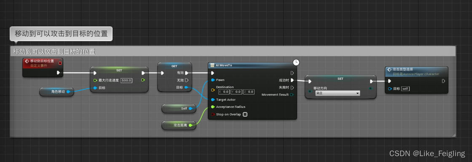Viewport: 472px width, 162px height.
Task: Select the 移动到目标位置 custom event title
Action: pos(42,61)
